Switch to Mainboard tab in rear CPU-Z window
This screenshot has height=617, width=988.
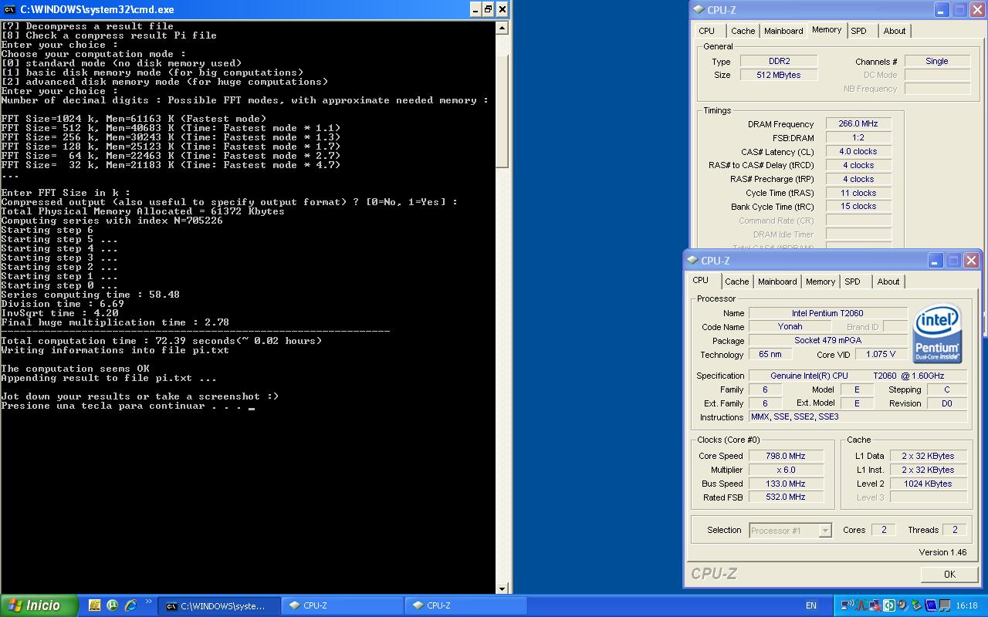coord(783,31)
